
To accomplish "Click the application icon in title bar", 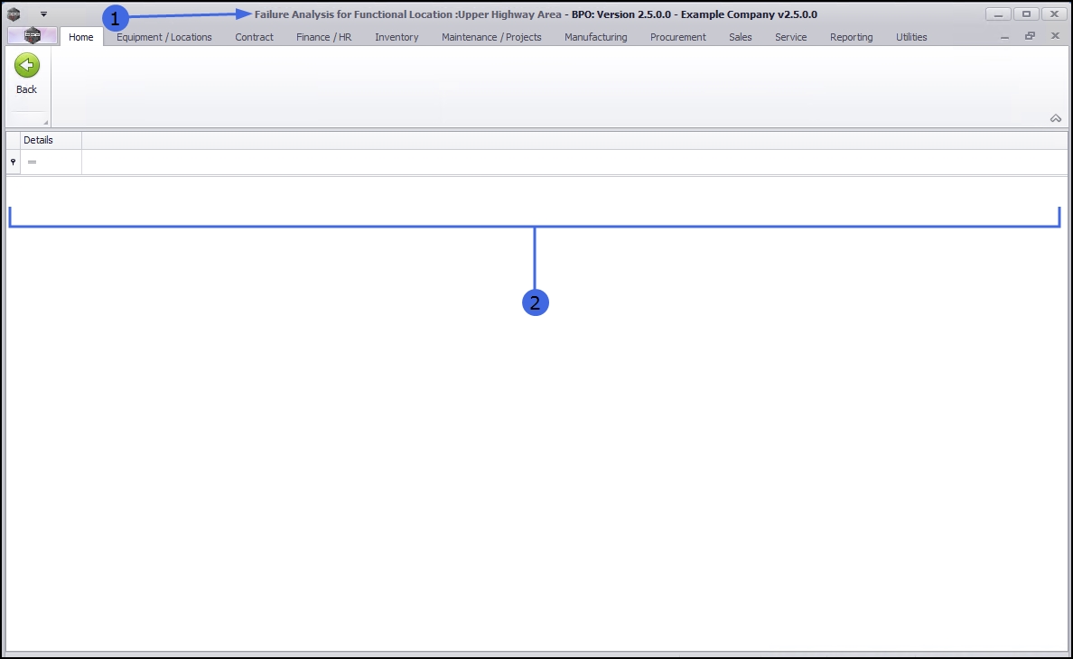I will 13,14.
